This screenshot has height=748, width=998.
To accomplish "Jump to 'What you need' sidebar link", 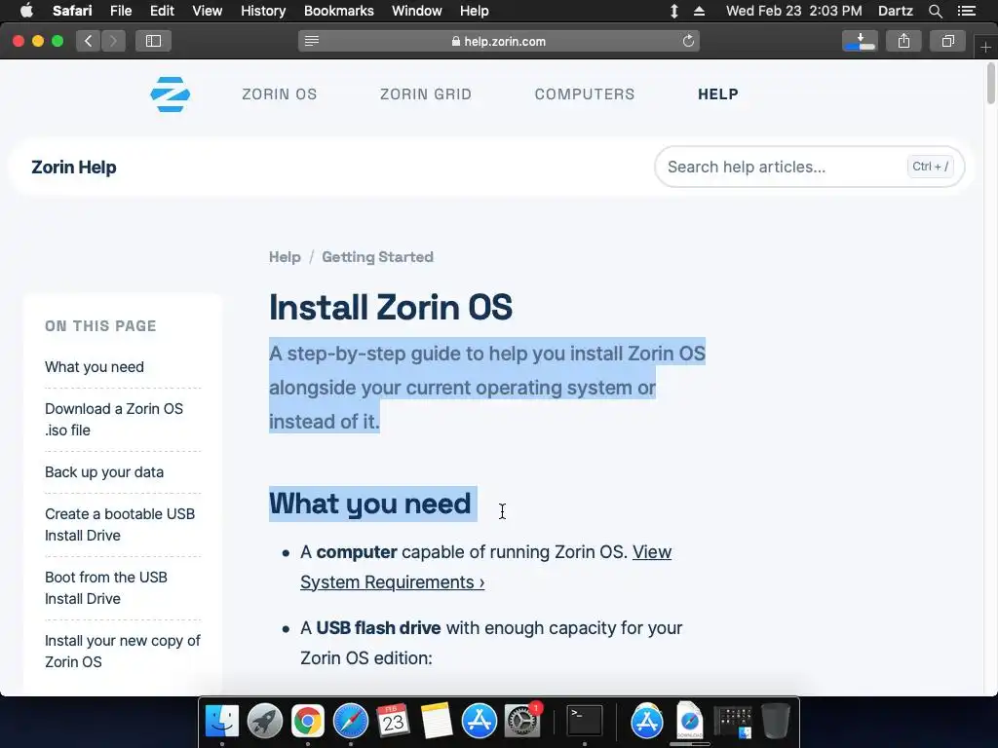I will (95, 367).
